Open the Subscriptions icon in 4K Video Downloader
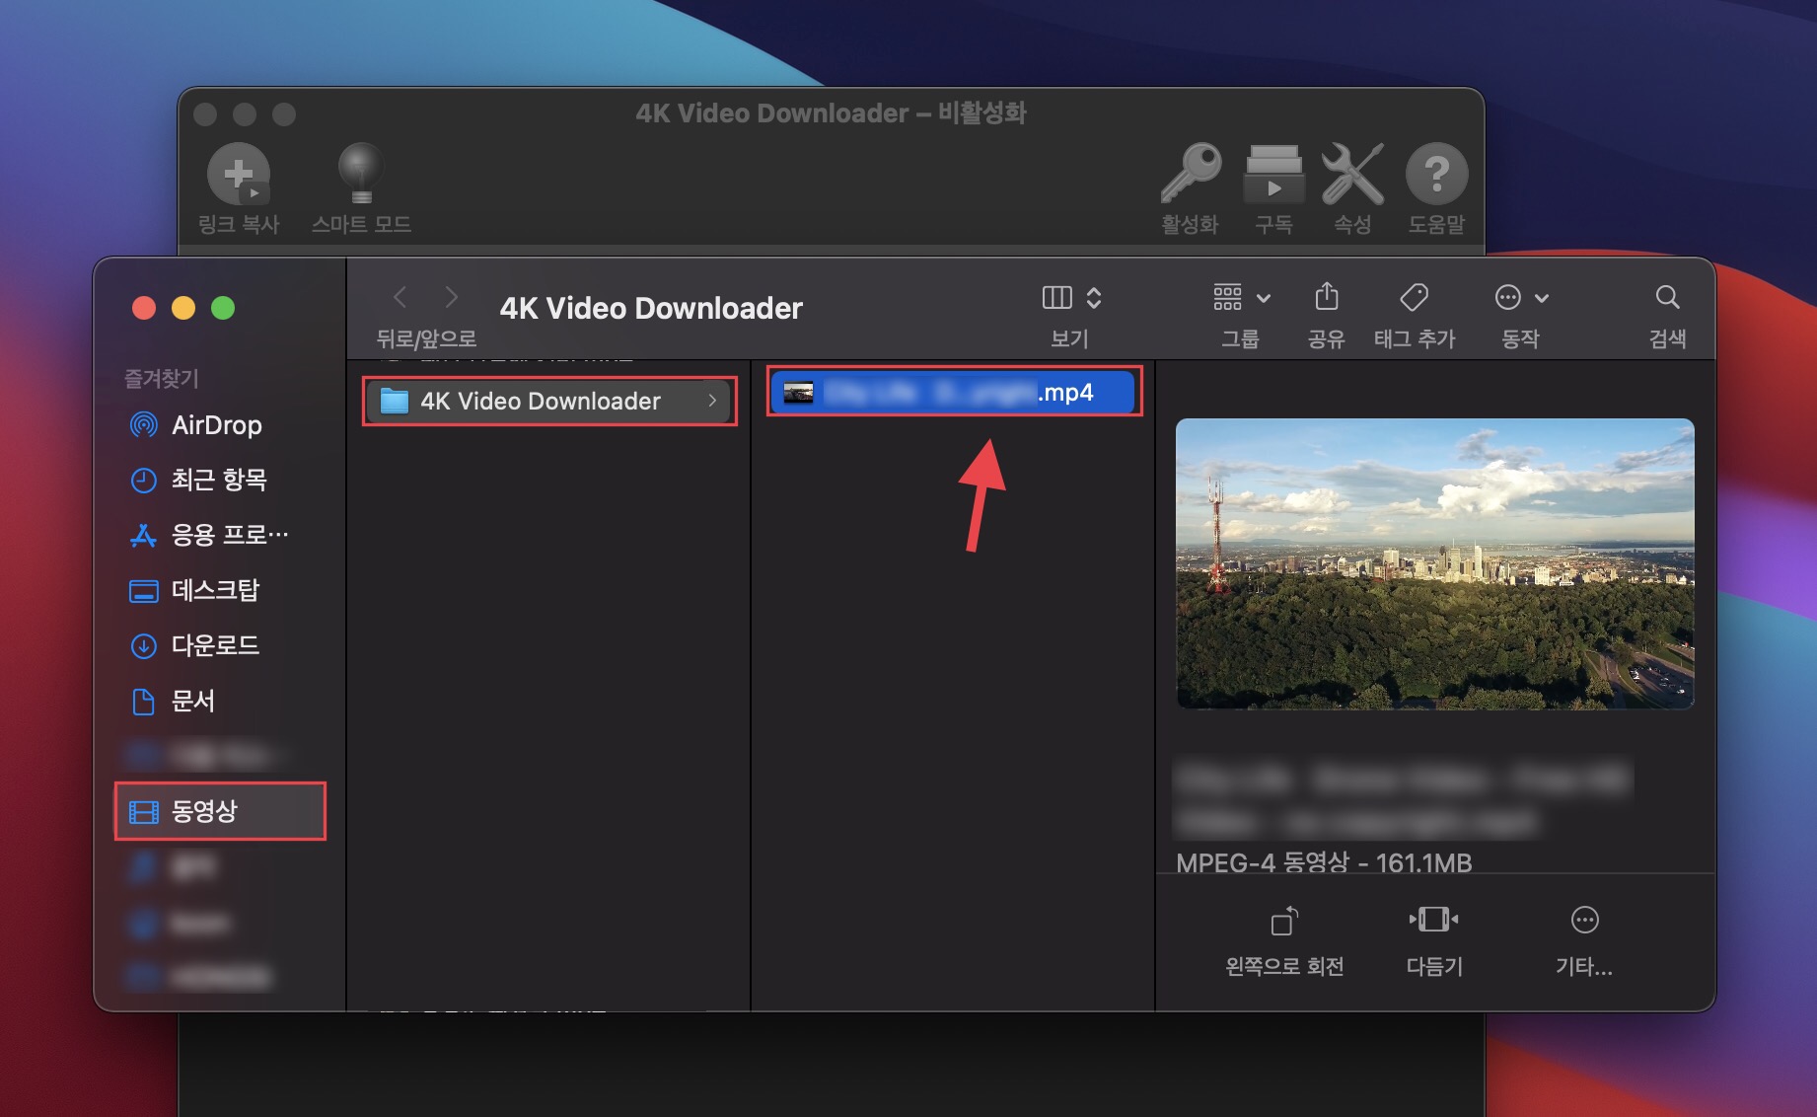Viewport: 1817px width, 1117px height. pyautogui.click(x=1273, y=174)
